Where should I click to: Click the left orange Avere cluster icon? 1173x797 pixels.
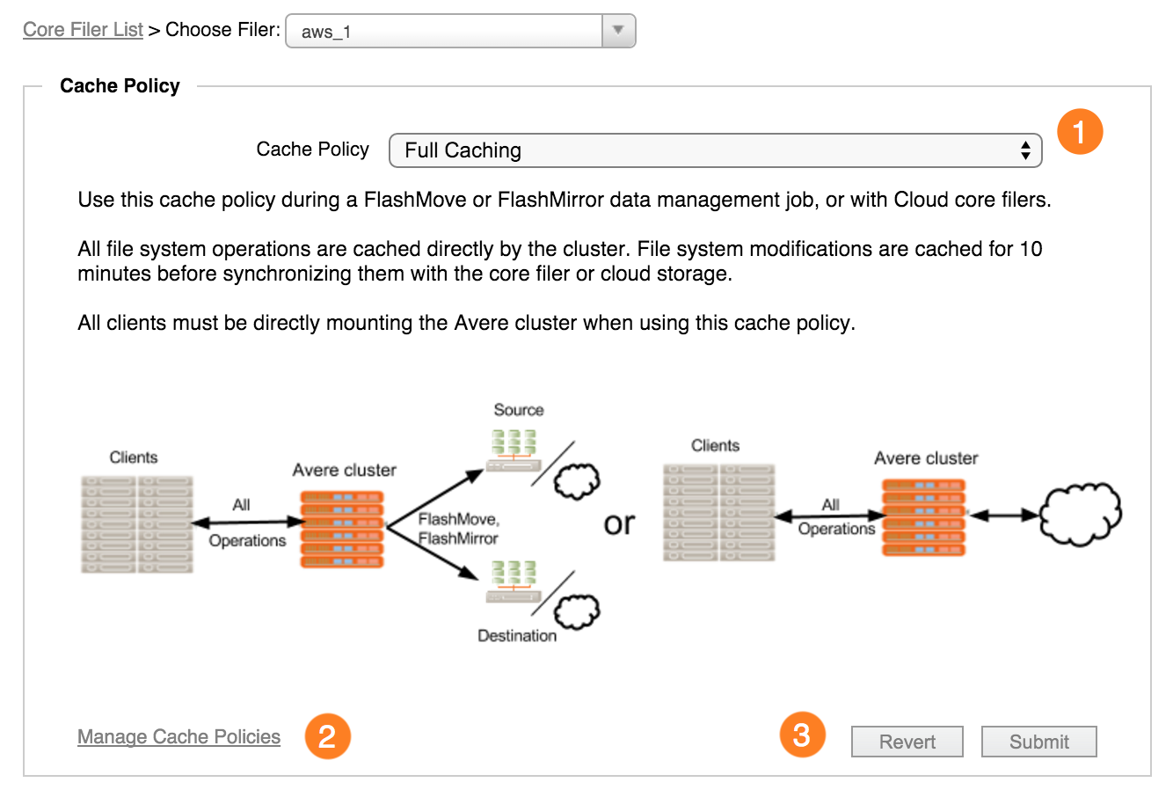click(x=343, y=530)
